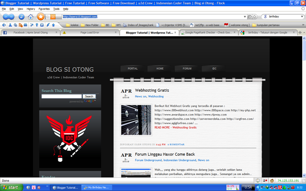306x191 pixels.
Task: Click the blue back/forward navigation button
Action: (9, 17)
